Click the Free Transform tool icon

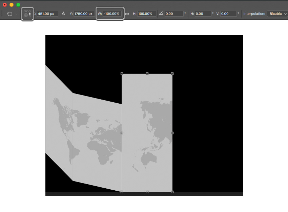pos(9,14)
